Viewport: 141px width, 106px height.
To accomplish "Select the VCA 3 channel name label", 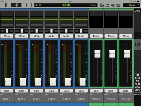I will (126, 99).
